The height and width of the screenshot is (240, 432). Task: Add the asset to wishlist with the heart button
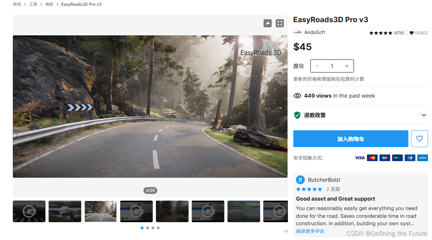(x=420, y=139)
